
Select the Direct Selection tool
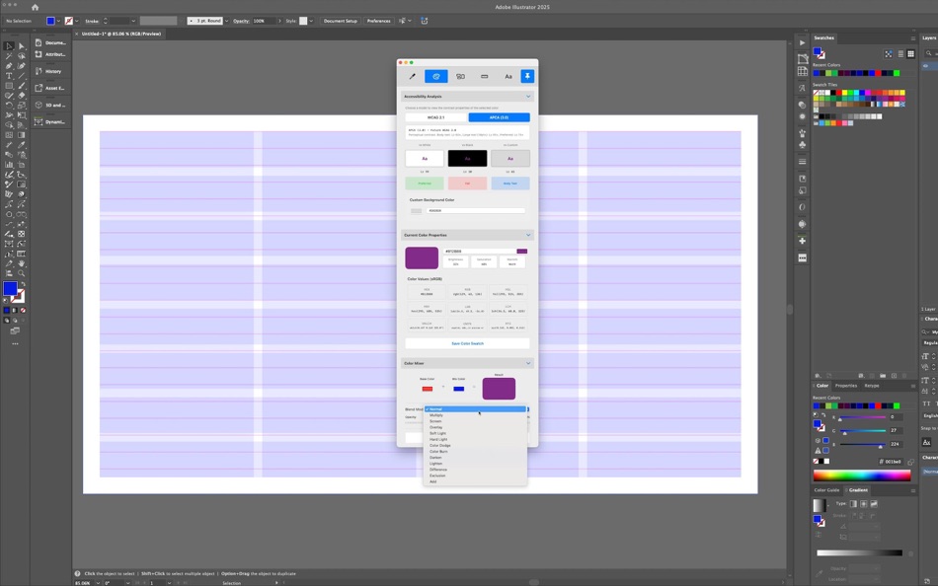tap(22, 46)
